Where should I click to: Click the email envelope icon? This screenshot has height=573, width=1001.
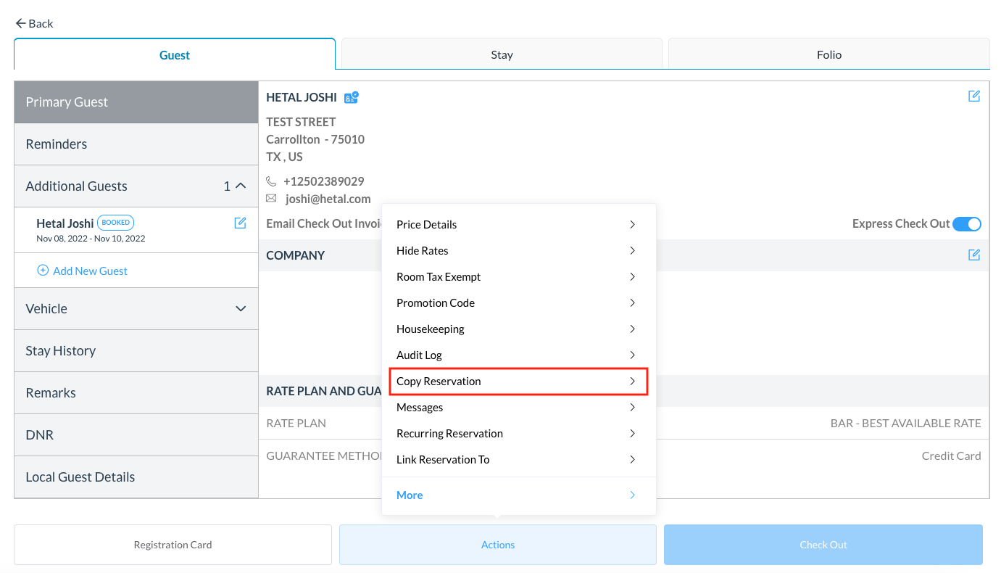pos(272,199)
